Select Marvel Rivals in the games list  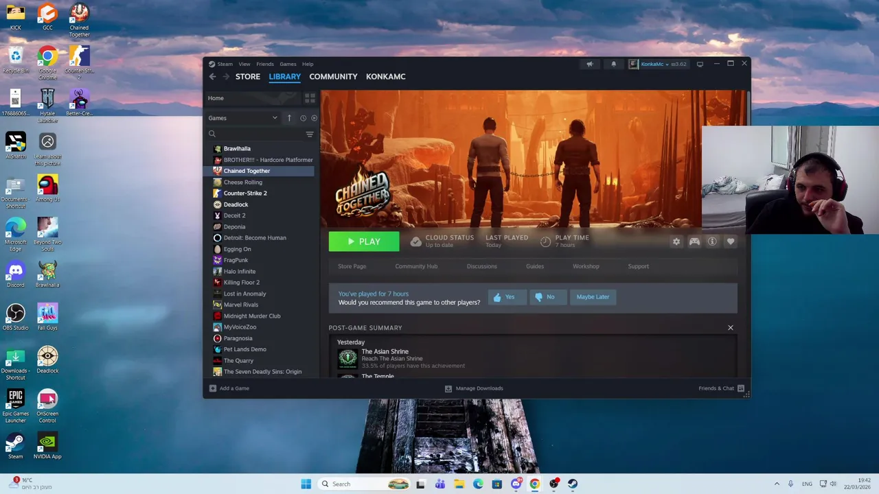pyautogui.click(x=261, y=305)
